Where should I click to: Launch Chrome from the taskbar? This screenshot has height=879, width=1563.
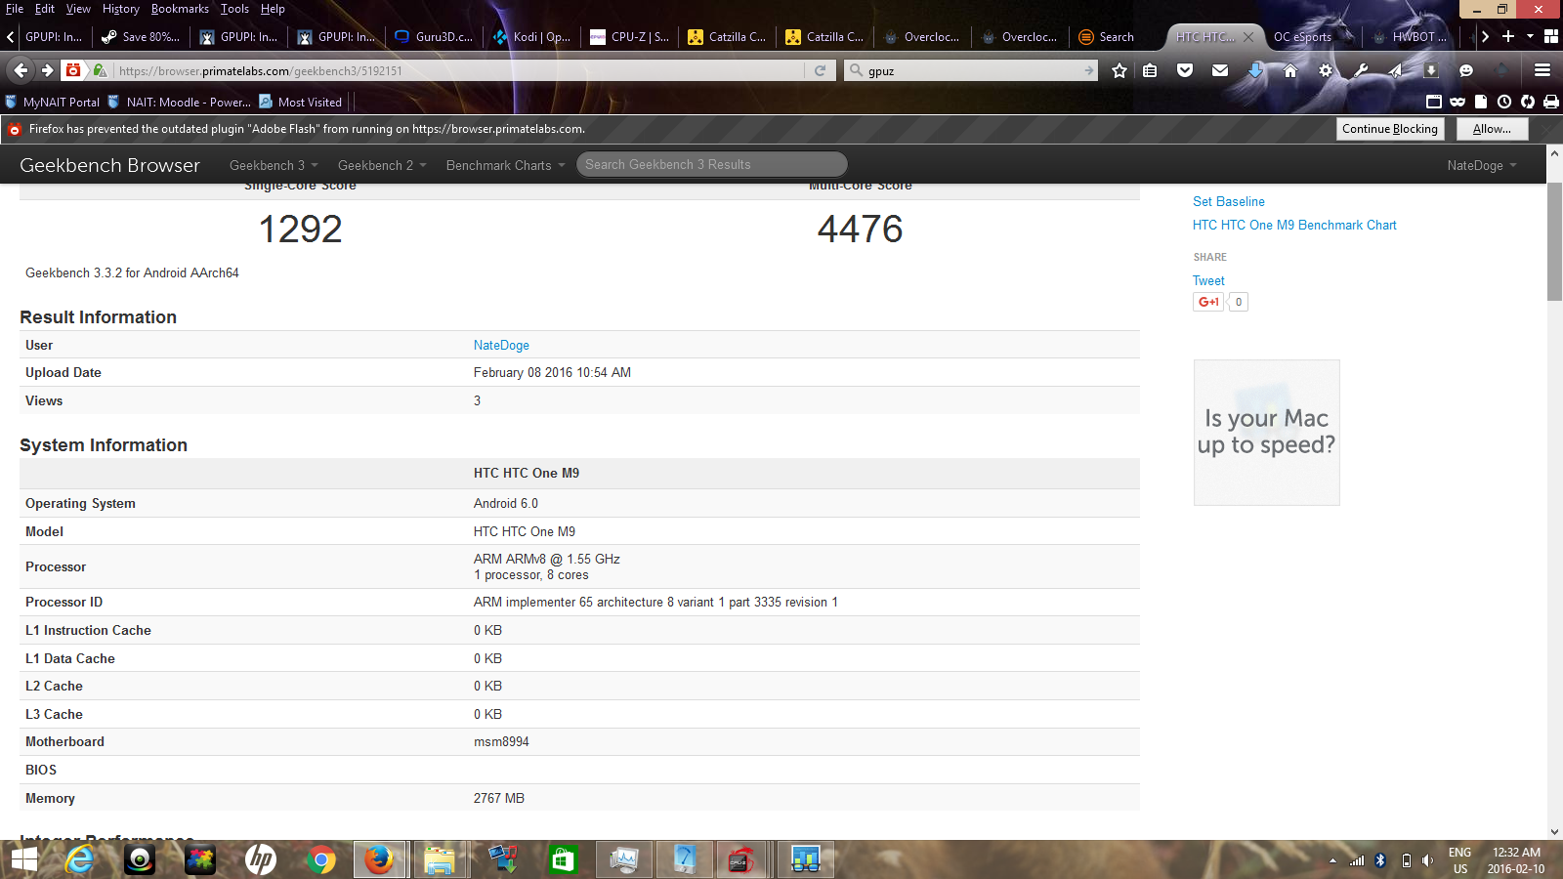click(x=320, y=859)
